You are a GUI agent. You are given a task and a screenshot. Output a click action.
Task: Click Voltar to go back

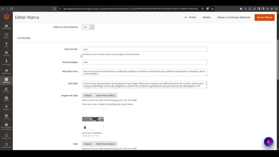pos(190,17)
